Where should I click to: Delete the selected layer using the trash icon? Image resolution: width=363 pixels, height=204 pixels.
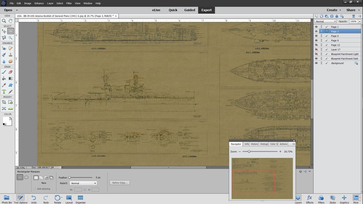(x=353, y=16)
